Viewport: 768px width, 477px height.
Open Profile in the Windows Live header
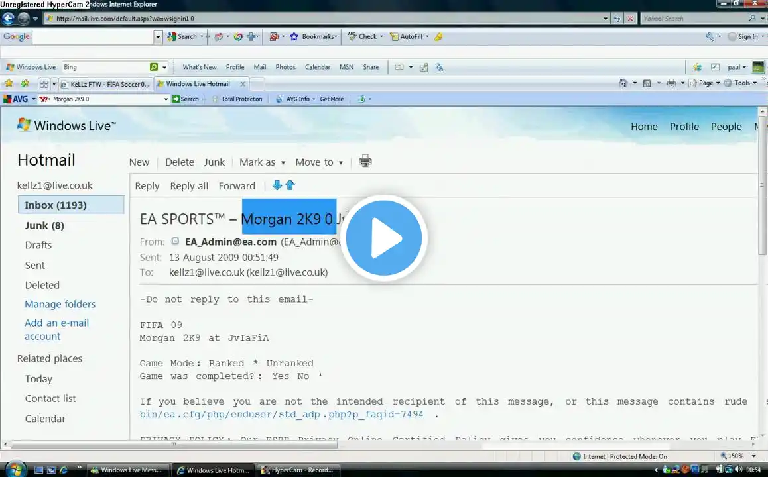click(684, 127)
